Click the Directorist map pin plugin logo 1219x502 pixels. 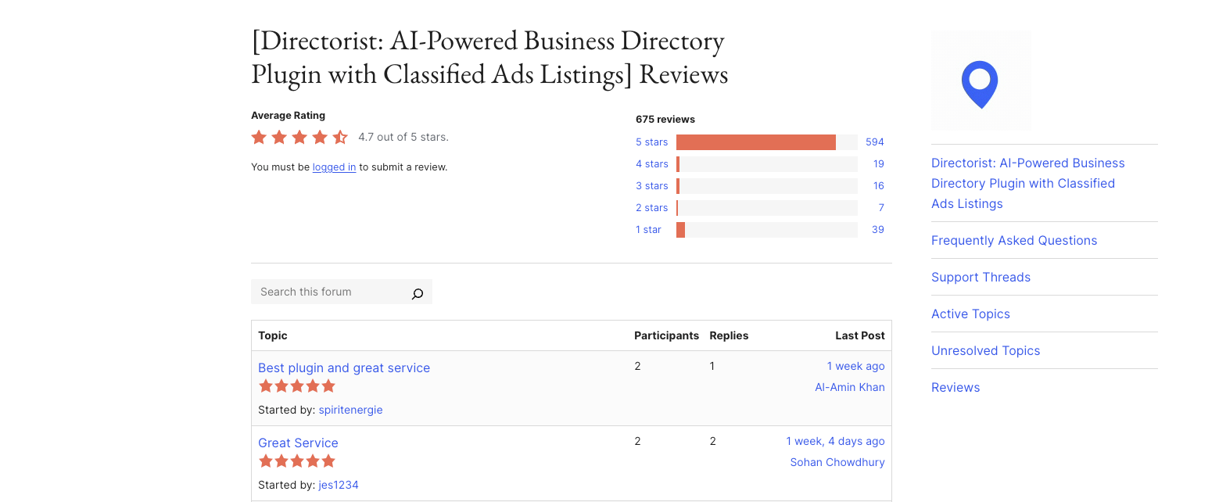pos(980,80)
